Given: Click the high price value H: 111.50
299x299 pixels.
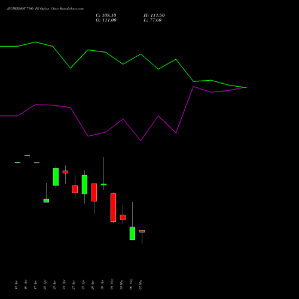Looking at the screenshot, I should pos(154,16).
